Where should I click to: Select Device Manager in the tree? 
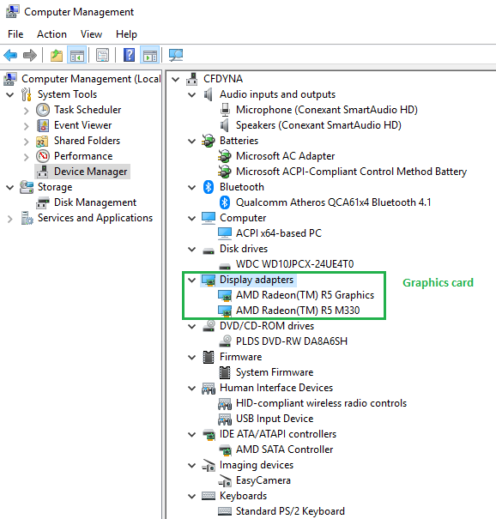90,172
